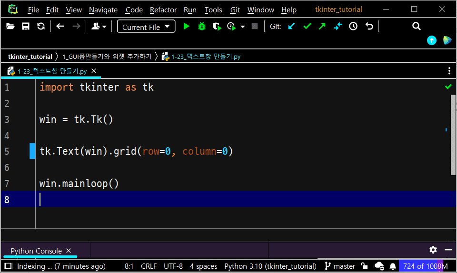Viewport: 457px width, 273px height.
Task: Commit changes with Git green checkmark
Action: (x=307, y=27)
